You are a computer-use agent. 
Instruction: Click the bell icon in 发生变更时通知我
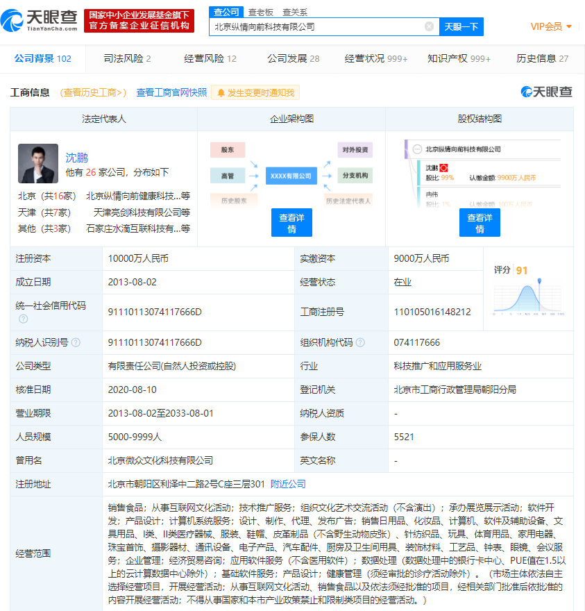[221, 93]
